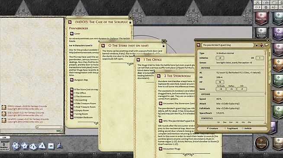
Task: Open the round Tokens button
Action: pyautogui.click(x=261, y=143)
